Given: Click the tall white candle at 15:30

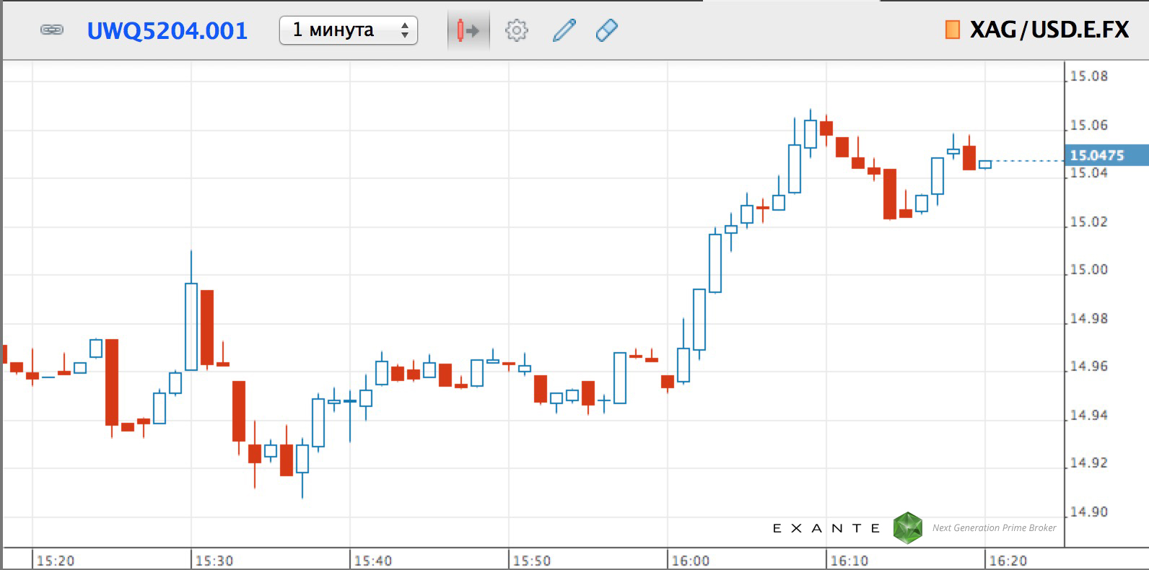Looking at the screenshot, I should 191,326.
